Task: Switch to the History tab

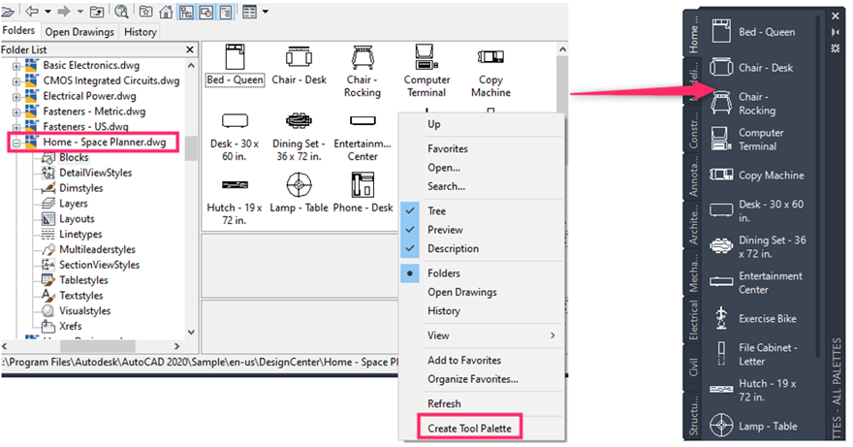Action: click(141, 32)
